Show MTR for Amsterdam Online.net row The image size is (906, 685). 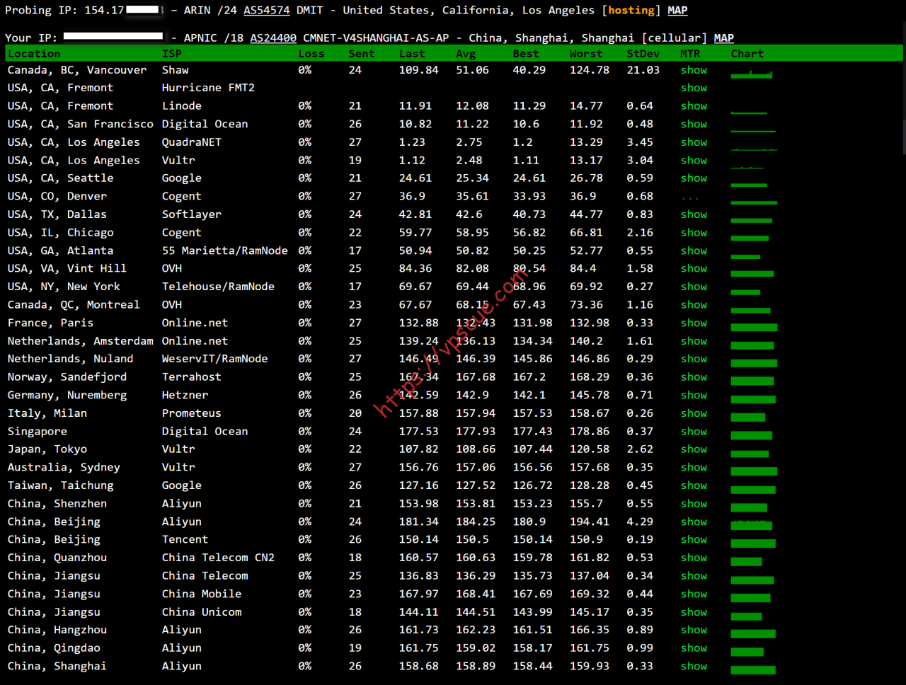coord(694,341)
